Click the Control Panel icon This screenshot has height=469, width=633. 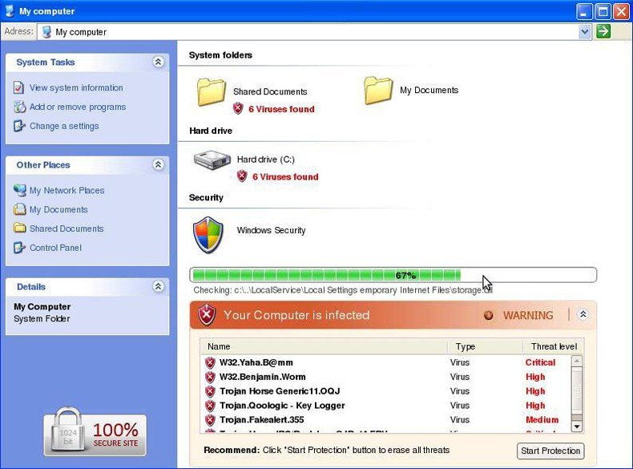tap(19, 248)
